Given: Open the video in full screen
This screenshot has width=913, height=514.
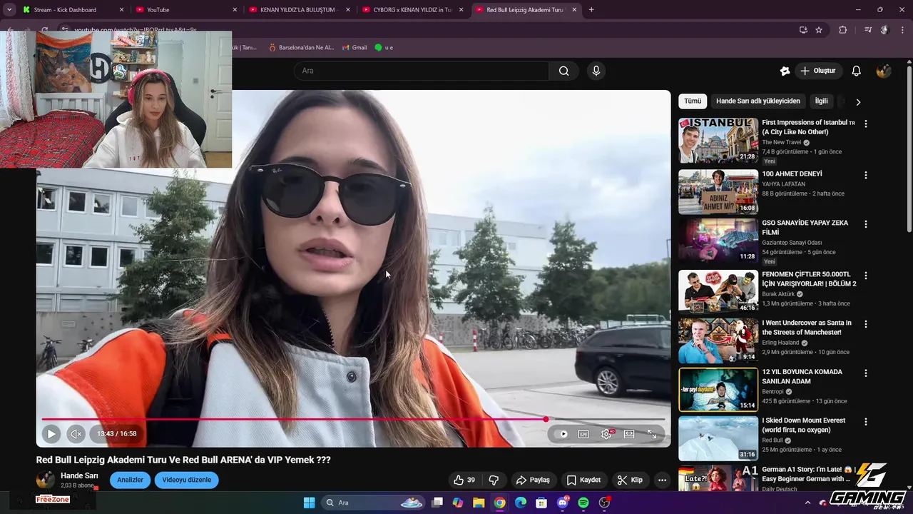Looking at the screenshot, I should click(651, 434).
